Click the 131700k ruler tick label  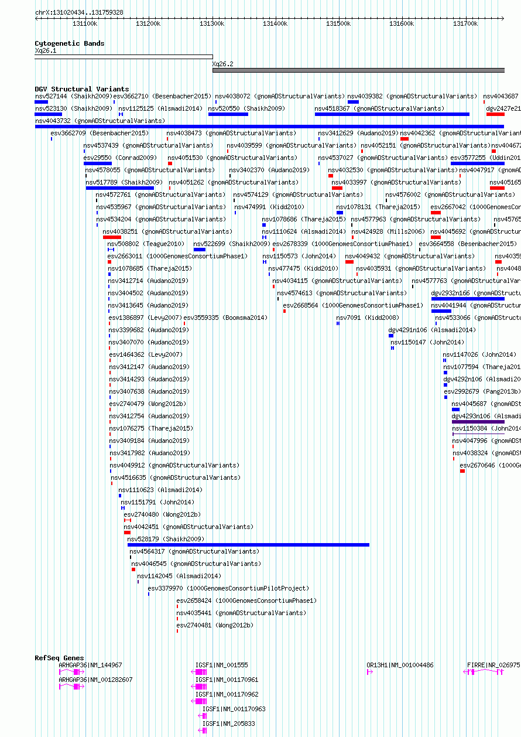(465, 23)
